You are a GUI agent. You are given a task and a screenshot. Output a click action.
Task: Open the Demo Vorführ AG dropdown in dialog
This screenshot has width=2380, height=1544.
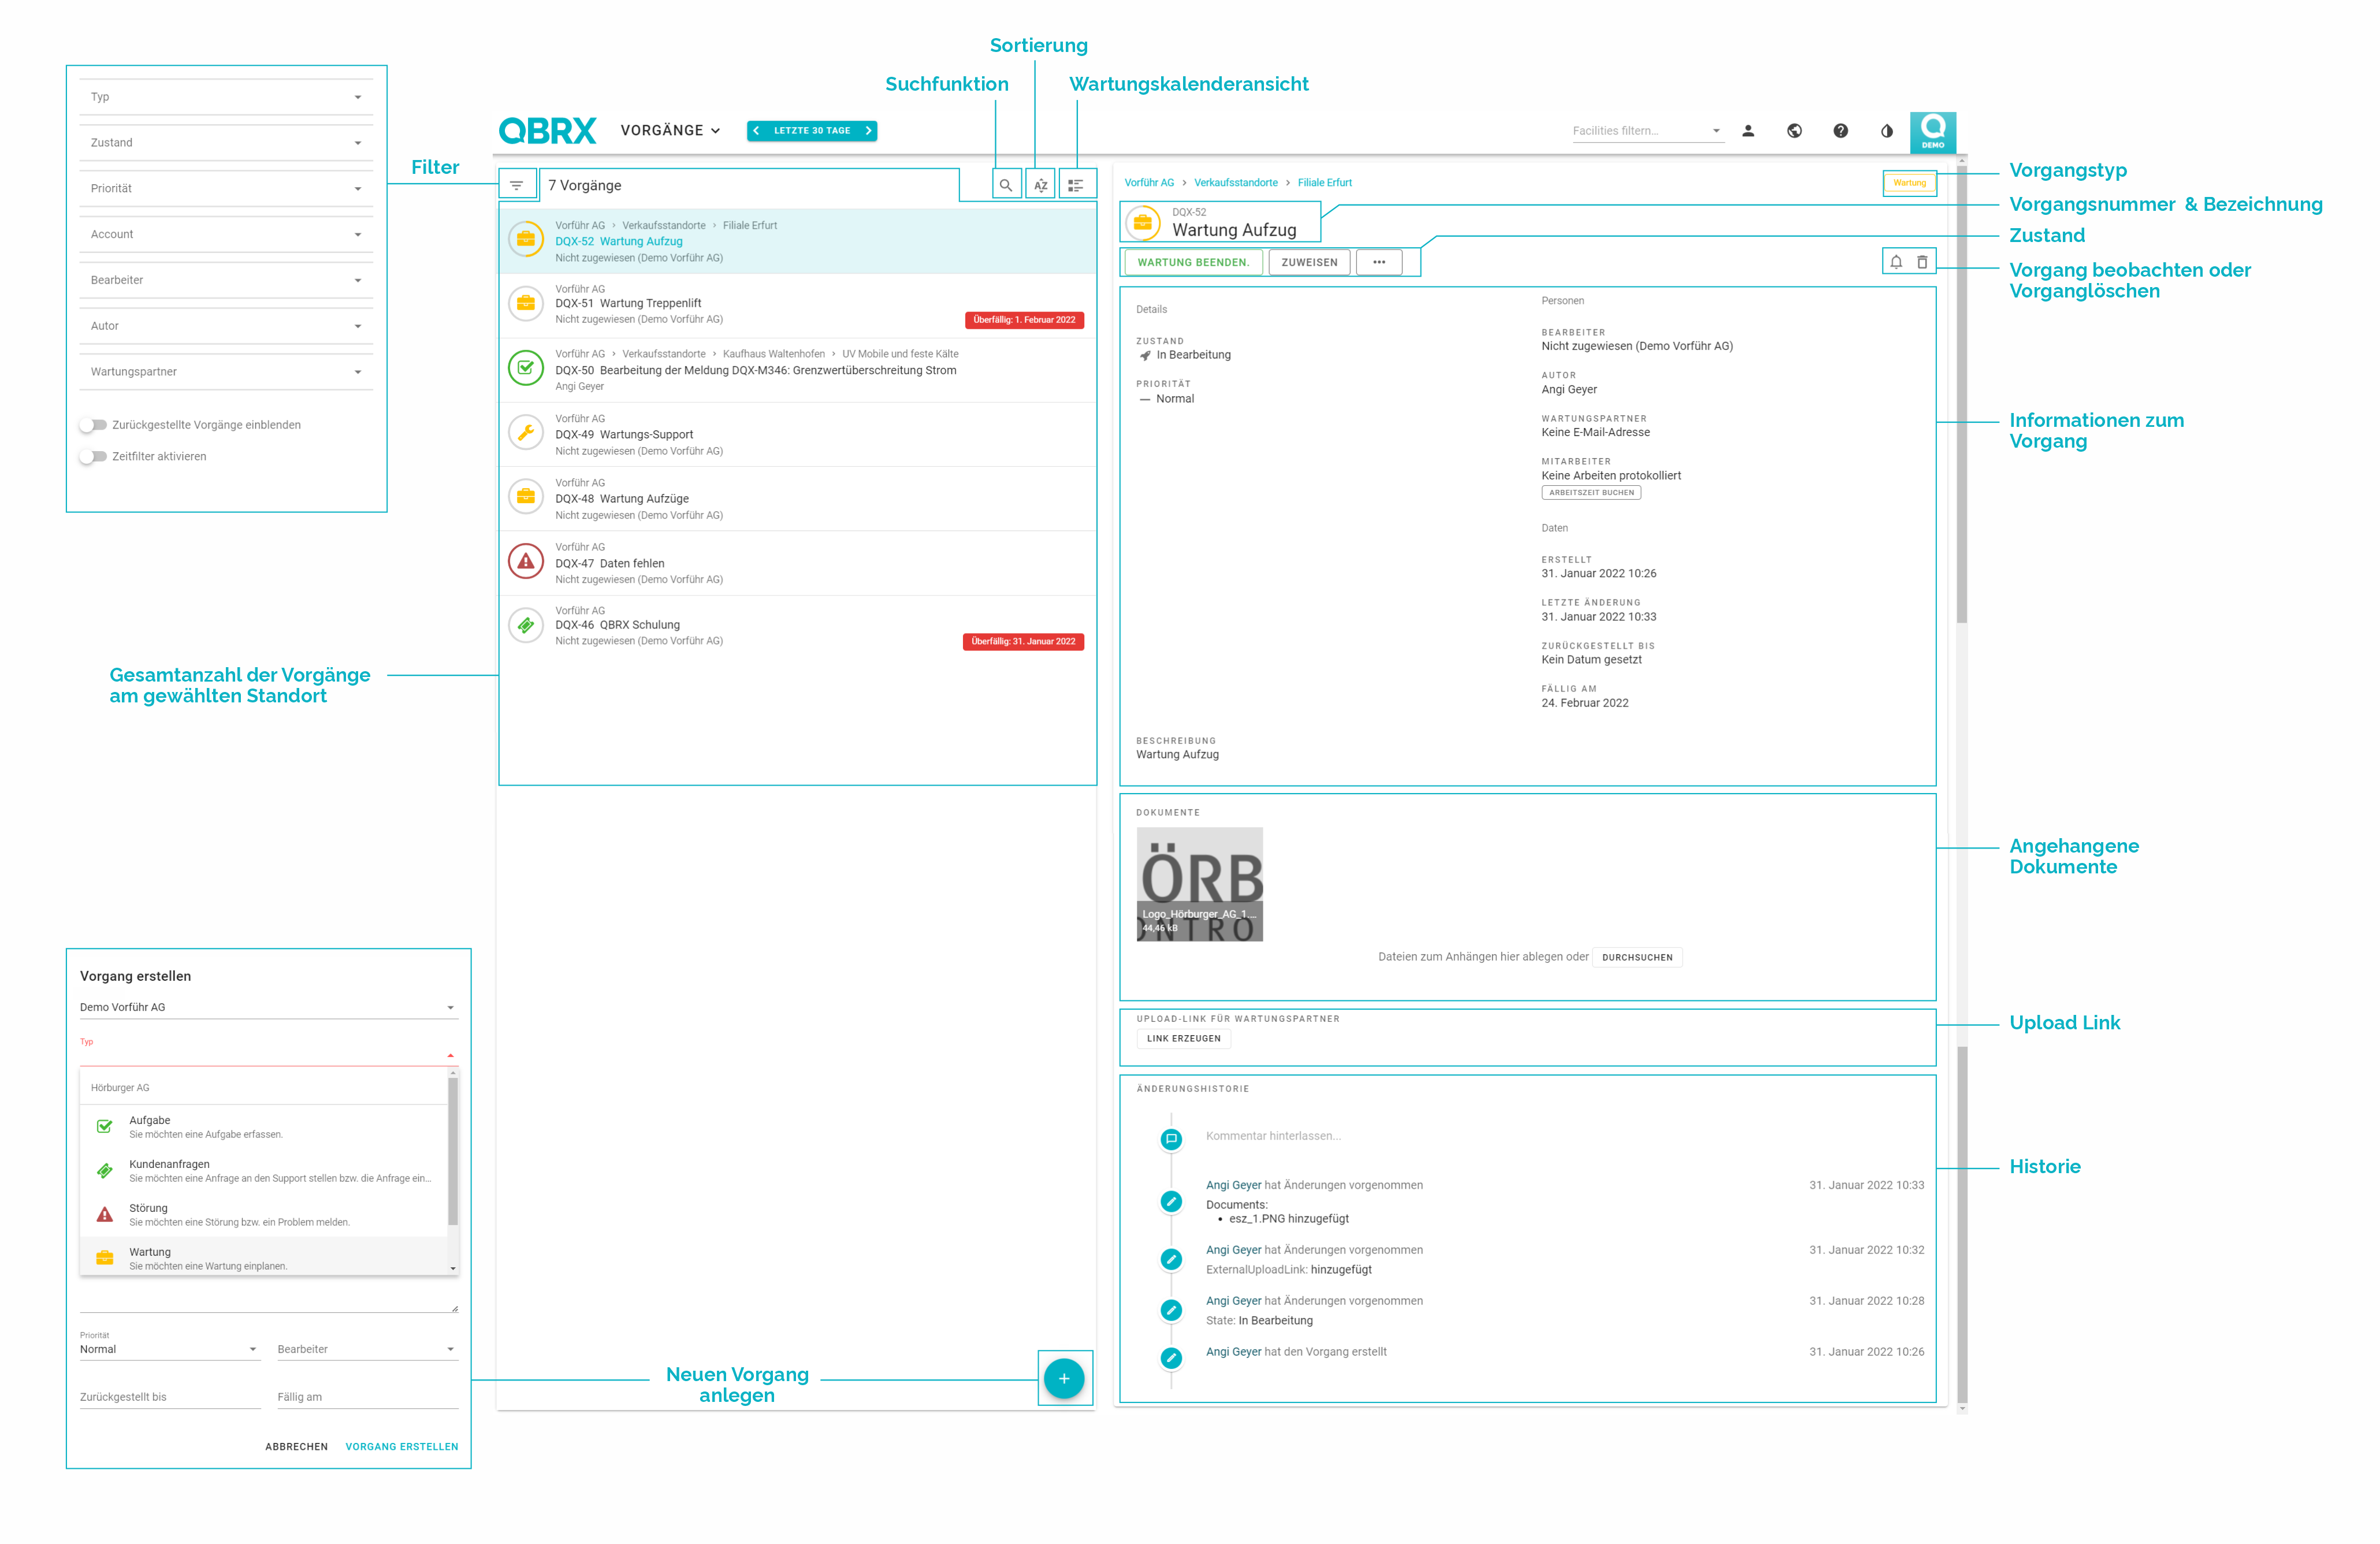pyautogui.click(x=268, y=1007)
